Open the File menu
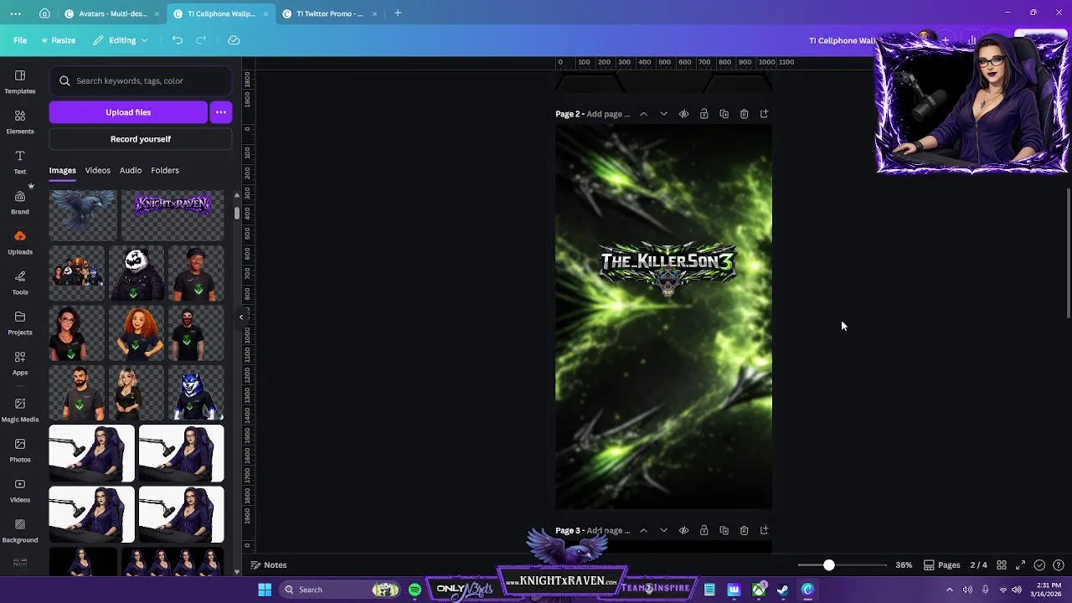 point(20,40)
